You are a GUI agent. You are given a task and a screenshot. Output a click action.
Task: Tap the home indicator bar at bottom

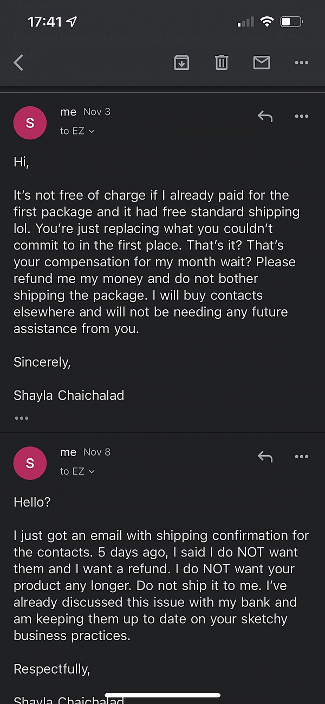click(x=162, y=695)
